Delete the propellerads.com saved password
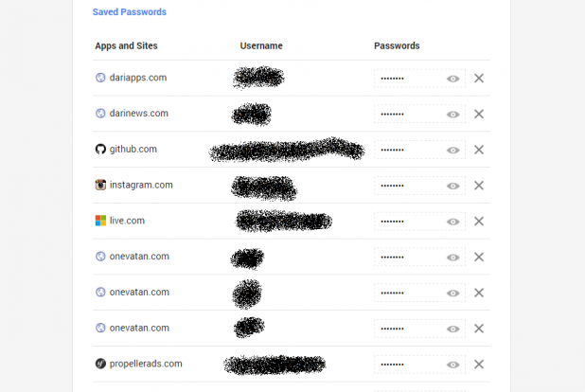This screenshot has height=392, width=585. (479, 364)
